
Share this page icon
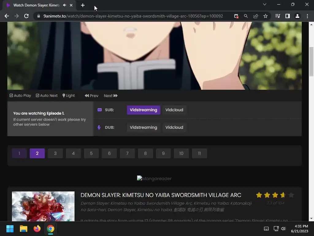[255, 16]
